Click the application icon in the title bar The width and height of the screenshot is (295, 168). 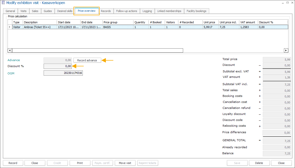click(3, 3)
